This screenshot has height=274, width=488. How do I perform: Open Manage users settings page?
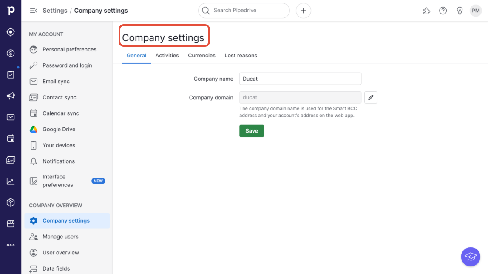tap(60, 237)
